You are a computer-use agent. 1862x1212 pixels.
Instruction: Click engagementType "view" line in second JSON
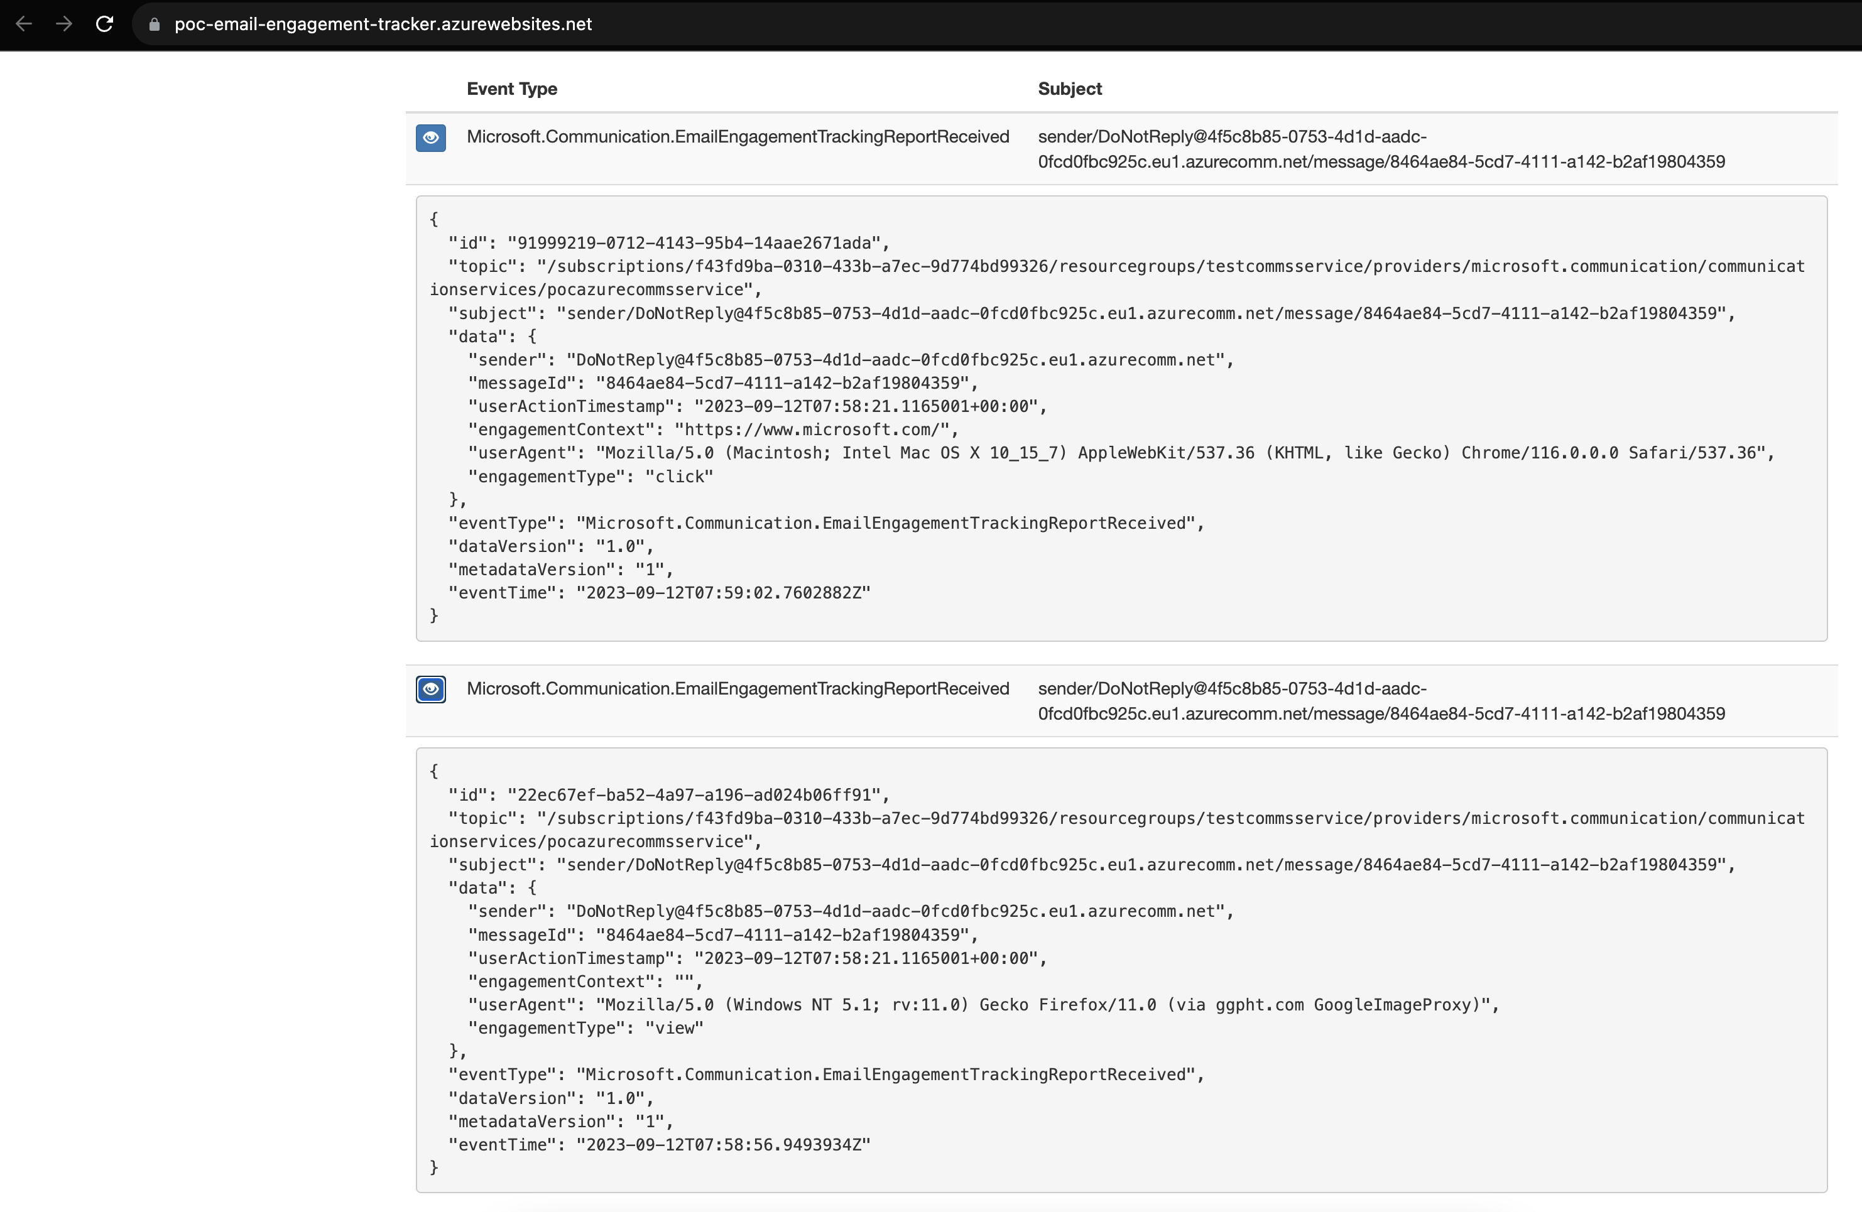[x=585, y=1028]
